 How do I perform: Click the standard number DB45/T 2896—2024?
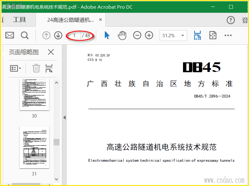212,96
